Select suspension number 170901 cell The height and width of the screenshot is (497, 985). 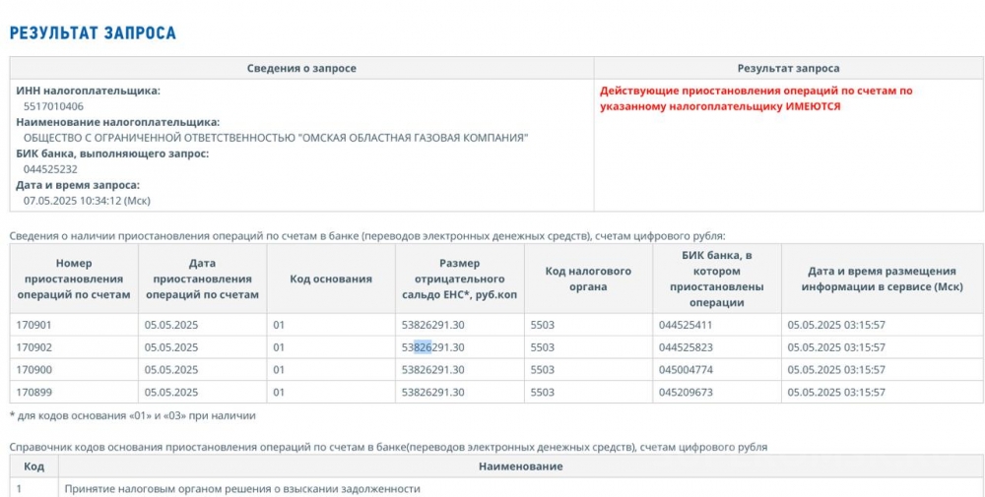point(34,325)
